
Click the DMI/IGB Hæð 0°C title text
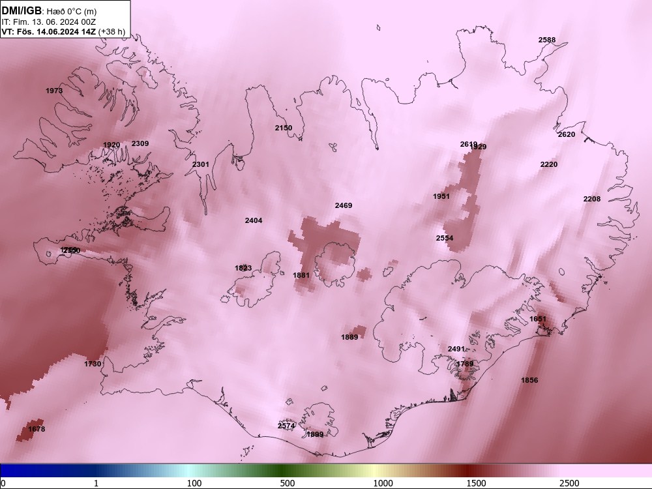point(49,11)
